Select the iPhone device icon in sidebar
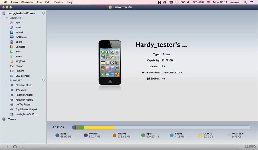The height and width of the screenshot is (150, 258). point(3,13)
